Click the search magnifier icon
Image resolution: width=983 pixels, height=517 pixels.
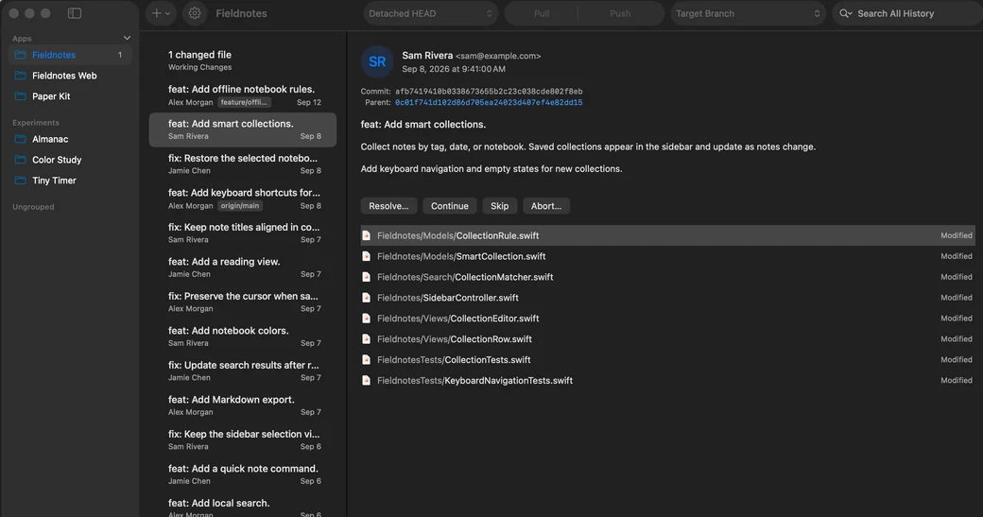(x=845, y=13)
